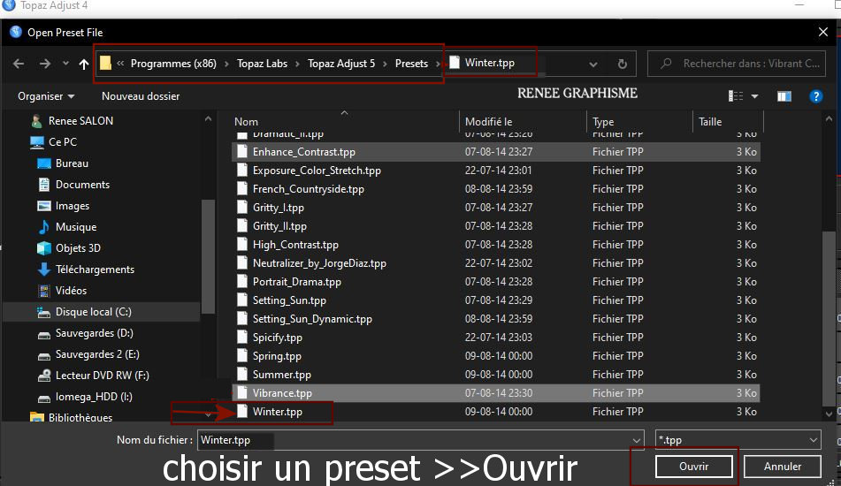Screen dimensions: 841x486
Task: Open the recent locations chevron
Action: (65, 64)
